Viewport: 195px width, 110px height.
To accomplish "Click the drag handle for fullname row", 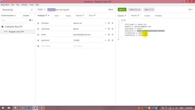I will tap(38, 23).
